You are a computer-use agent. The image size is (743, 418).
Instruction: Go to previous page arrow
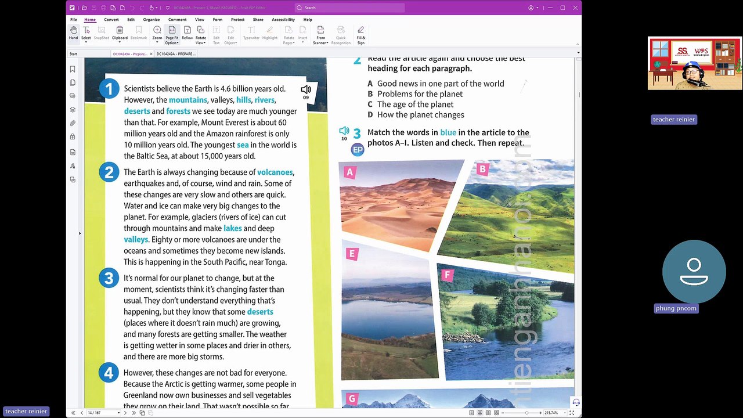point(81,413)
